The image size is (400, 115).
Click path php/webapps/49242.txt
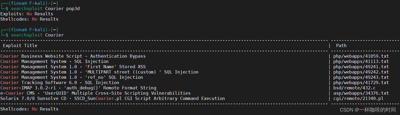pos(361,72)
